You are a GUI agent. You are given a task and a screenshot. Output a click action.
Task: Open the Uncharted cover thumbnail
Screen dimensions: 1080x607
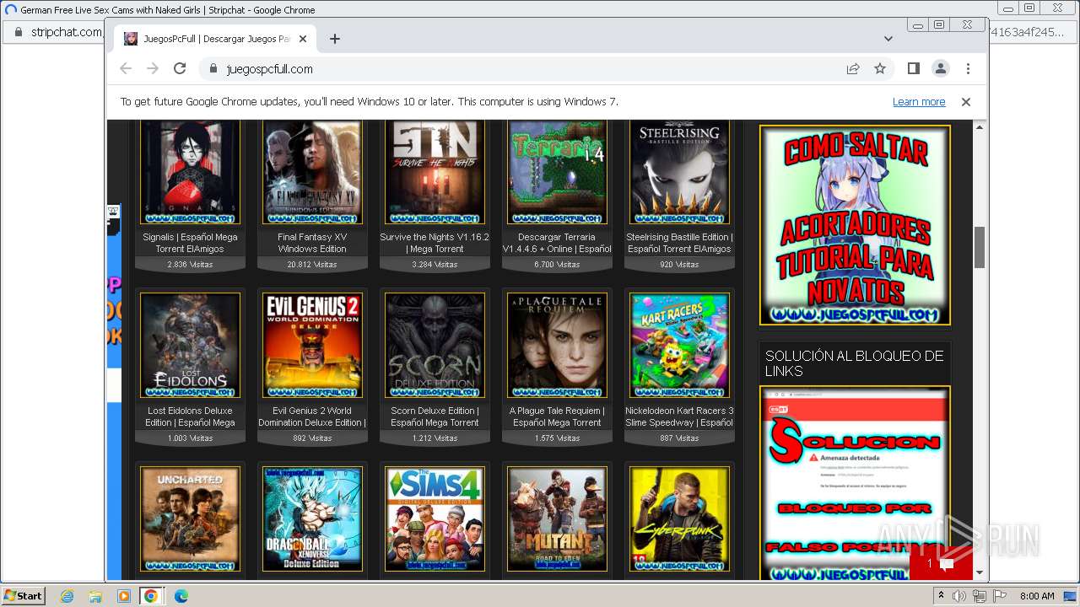click(x=190, y=518)
